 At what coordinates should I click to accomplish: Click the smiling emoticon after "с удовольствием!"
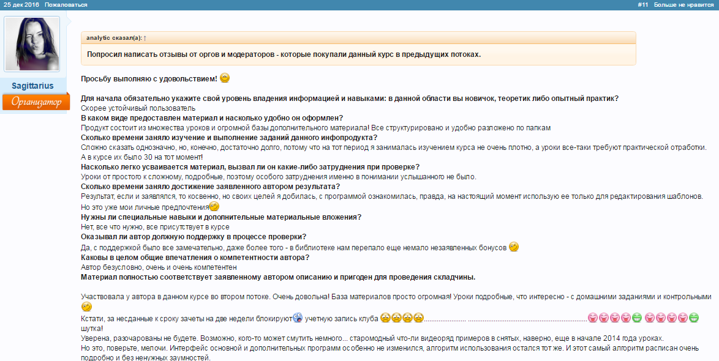click(225, 78)
